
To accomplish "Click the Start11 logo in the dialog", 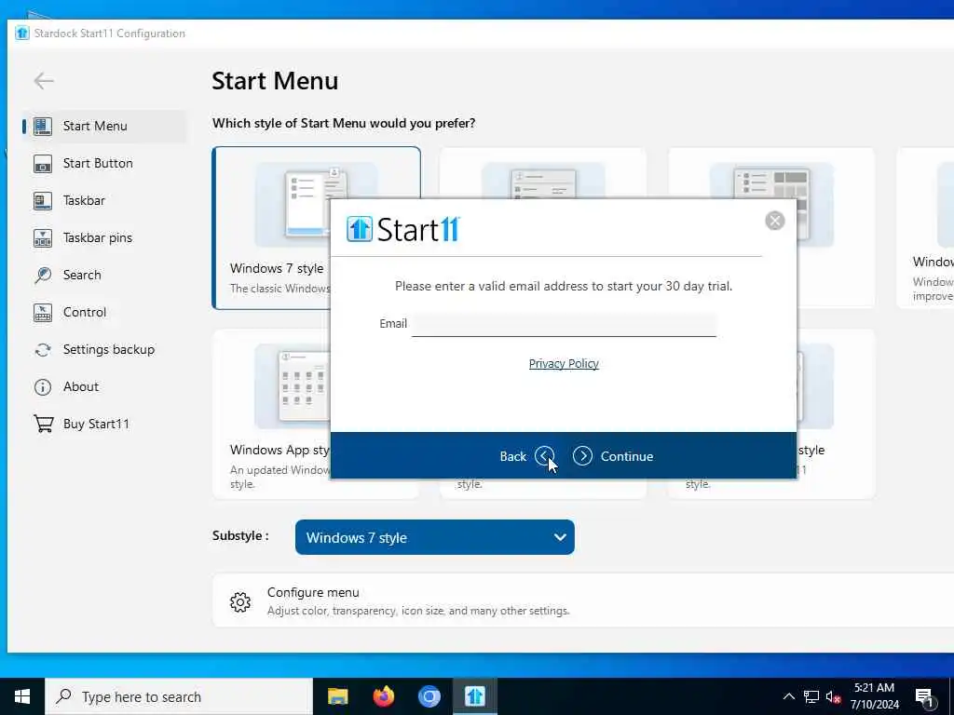I will (x=403, y=229).
